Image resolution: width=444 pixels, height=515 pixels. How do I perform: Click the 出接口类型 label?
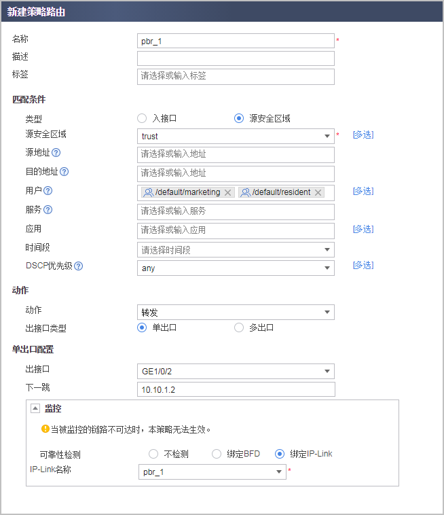[x=46, y=328]
